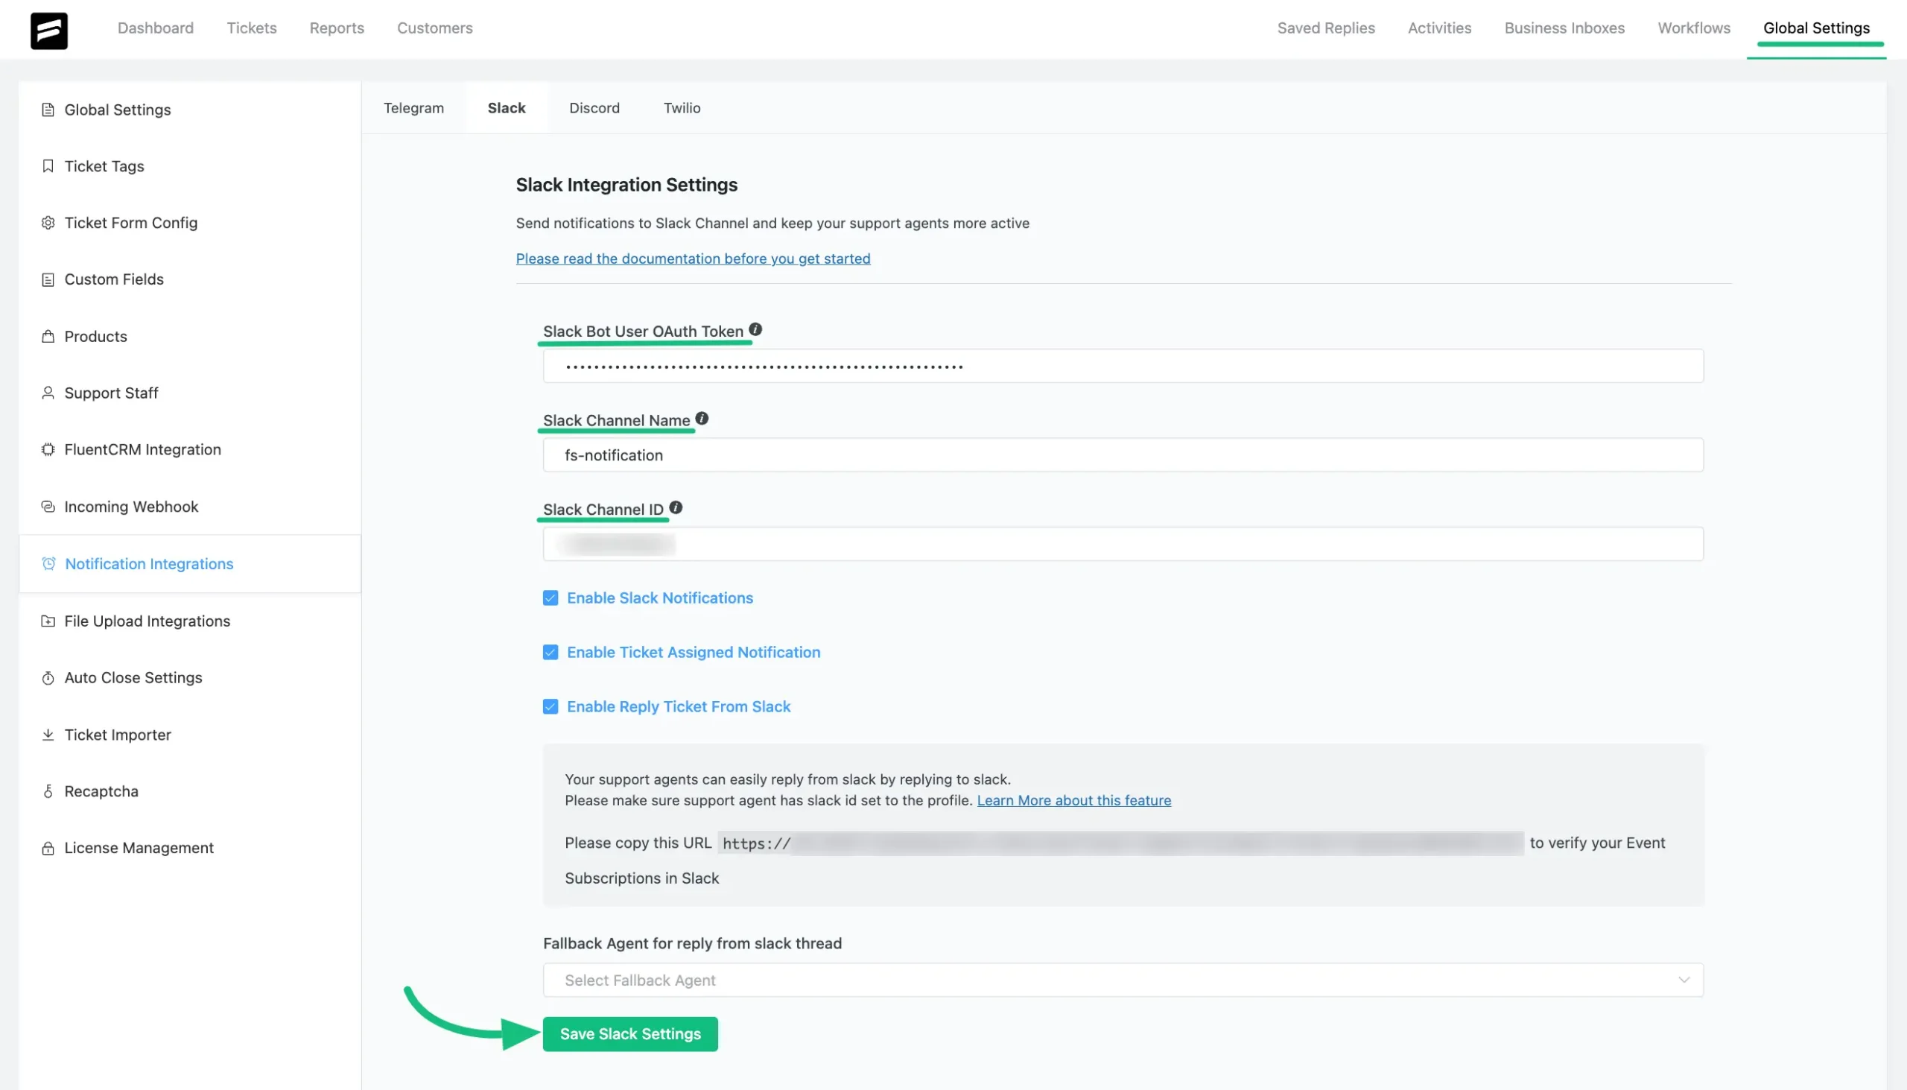Open Tickets in top navigation
Screen dimensions: 1907x1090
click(253, 28)
